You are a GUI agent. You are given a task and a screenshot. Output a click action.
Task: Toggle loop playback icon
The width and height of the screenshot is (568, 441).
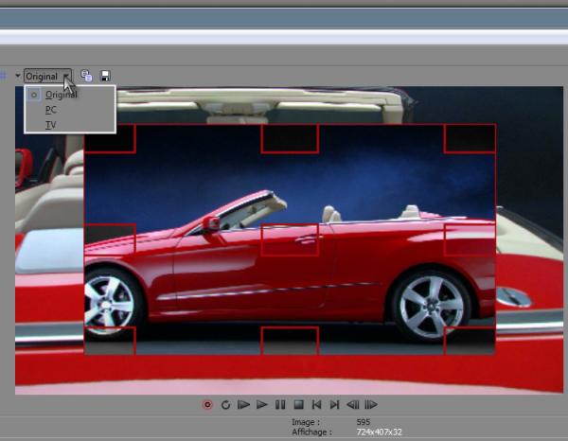(225, 405)
